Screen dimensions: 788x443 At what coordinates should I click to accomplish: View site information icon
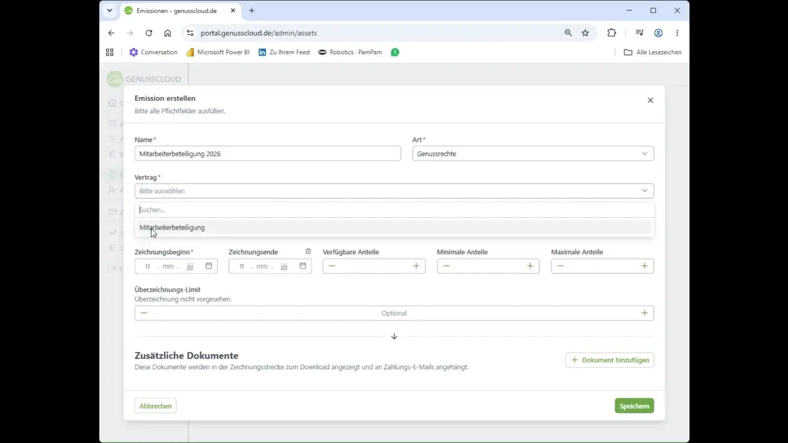coord(190,33)
